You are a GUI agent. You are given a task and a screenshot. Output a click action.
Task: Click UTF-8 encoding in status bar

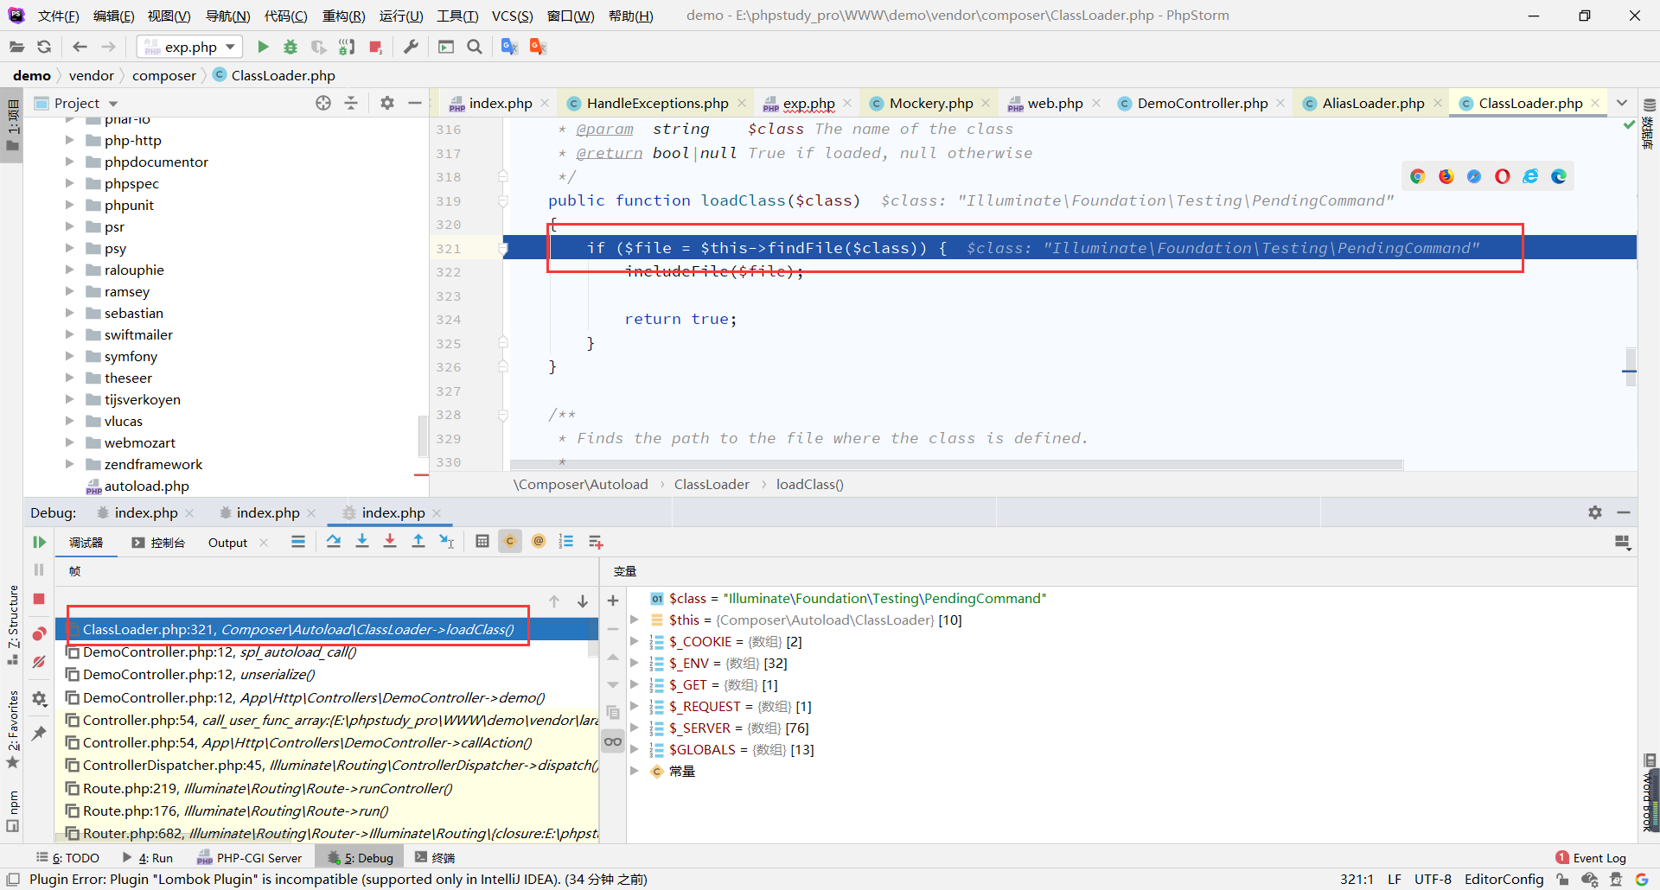(1433, 880)
